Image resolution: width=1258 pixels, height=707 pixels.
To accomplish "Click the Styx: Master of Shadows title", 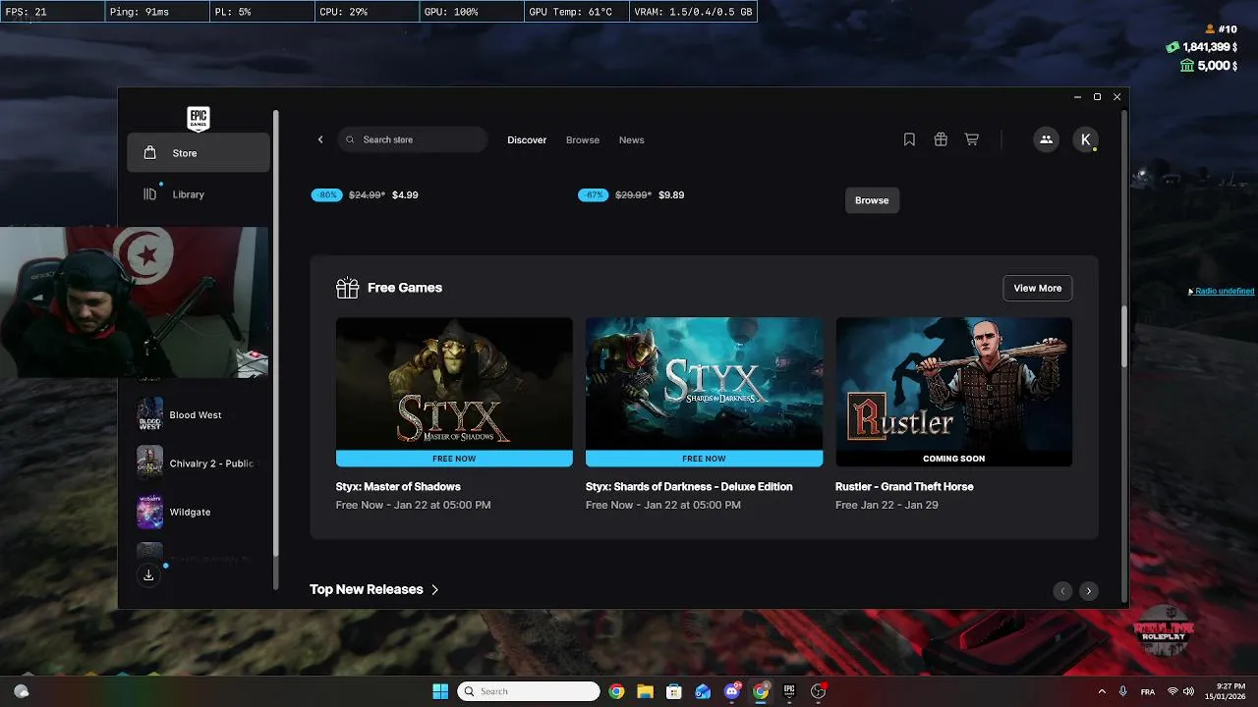I will (398, 487).
